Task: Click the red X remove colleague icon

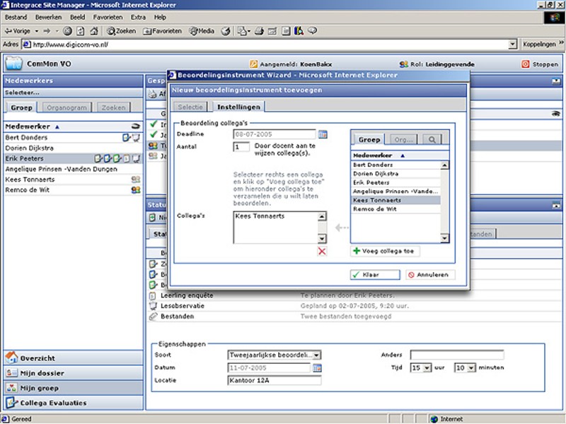Action: 322,252
